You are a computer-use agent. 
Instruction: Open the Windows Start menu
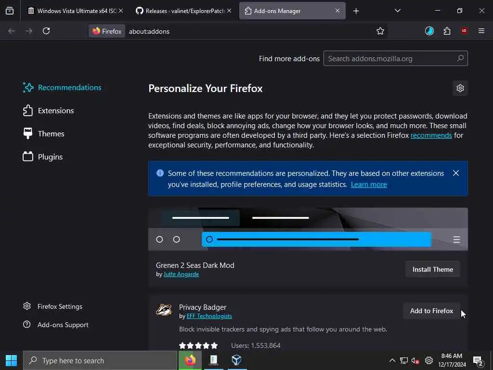coord(12,360)
